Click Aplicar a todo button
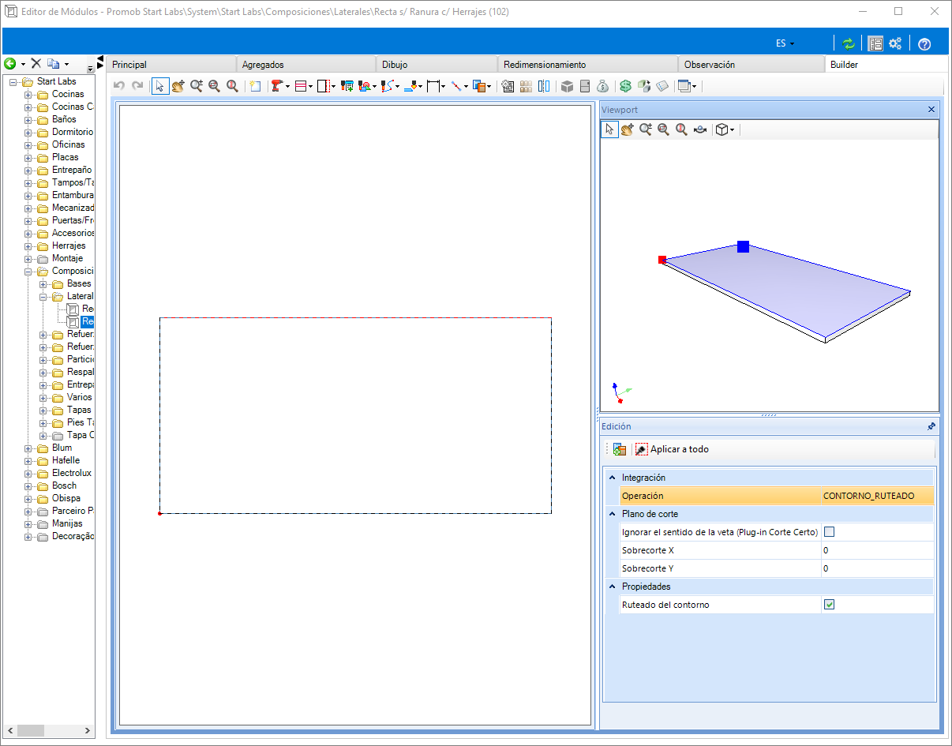The width and height of the screenshot is (952, 746). (x=672, y=449)
